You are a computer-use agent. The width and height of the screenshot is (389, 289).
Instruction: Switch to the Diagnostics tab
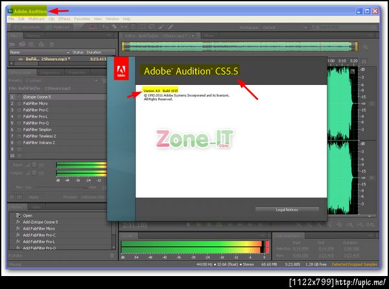point(51,73)
